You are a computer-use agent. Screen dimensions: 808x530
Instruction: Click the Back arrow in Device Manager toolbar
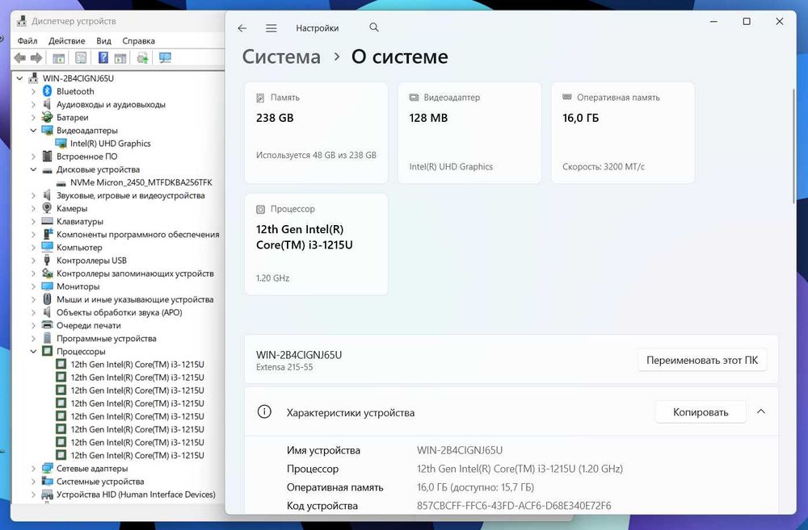(20, 57)
